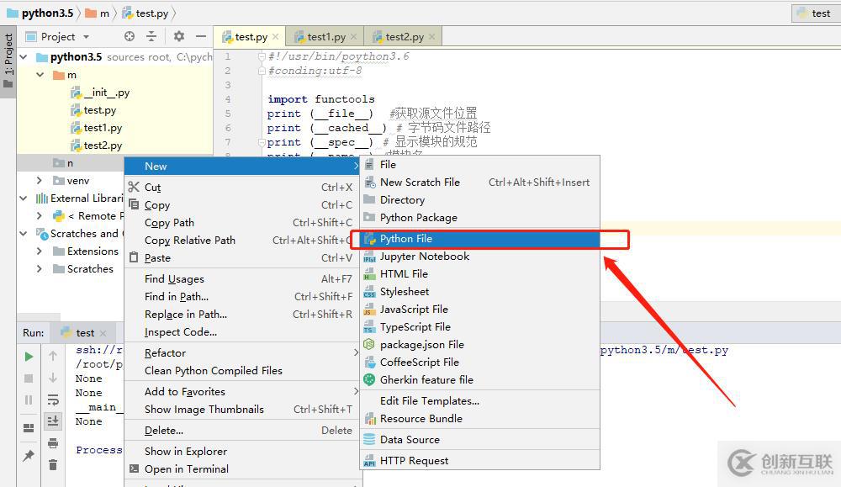Select __init__.py in project tree

(101, 93)
